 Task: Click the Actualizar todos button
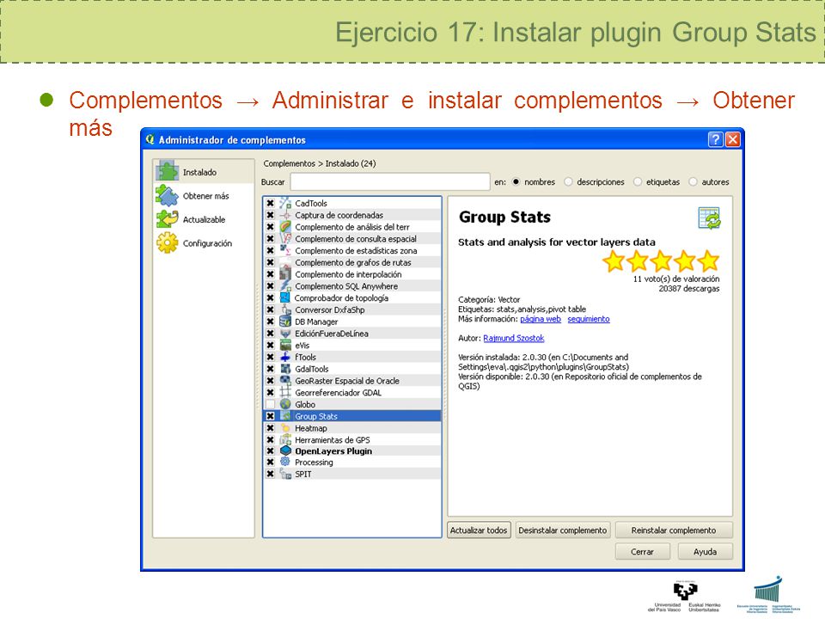[479, 530]
